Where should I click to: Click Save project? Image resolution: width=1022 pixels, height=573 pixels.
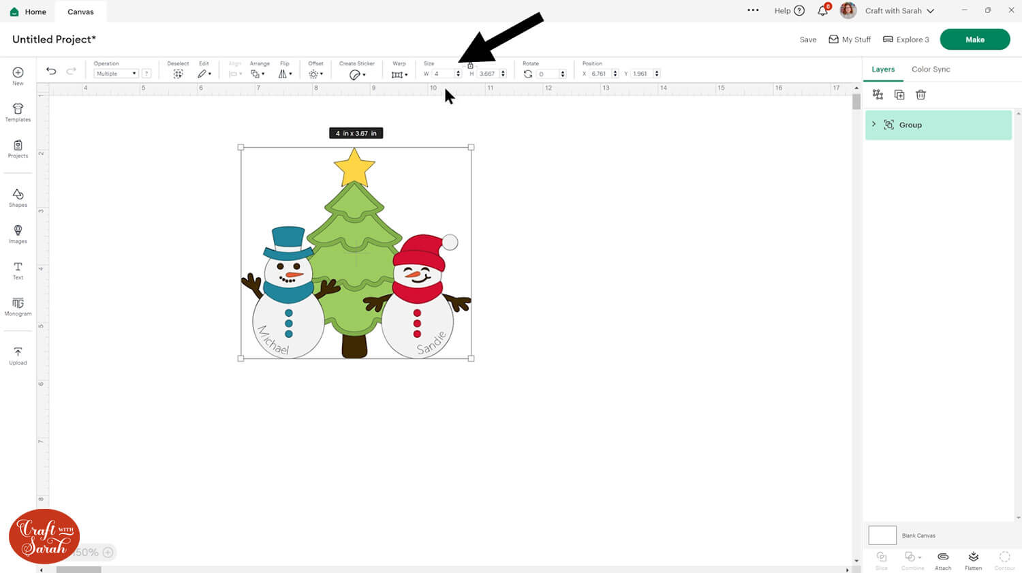(x=808, y=40)
